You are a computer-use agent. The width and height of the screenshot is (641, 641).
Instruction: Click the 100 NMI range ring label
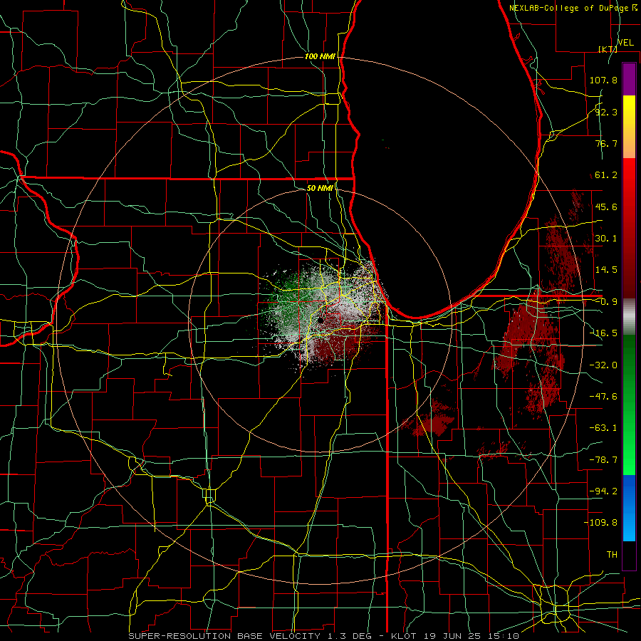coord(320,56)
